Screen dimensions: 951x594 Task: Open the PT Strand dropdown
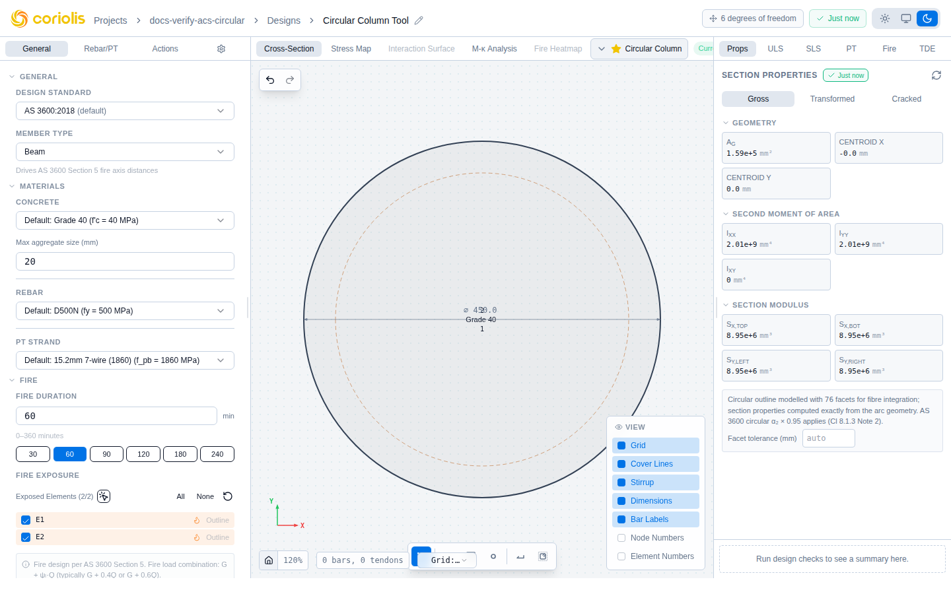tap(125, 360)
